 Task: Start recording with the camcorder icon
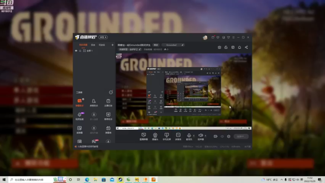click(216, 136)
